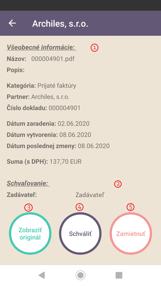This screenshot has height=286, width=161.
Task: Select file name 000004901.pdf
Action: point(53,59)
